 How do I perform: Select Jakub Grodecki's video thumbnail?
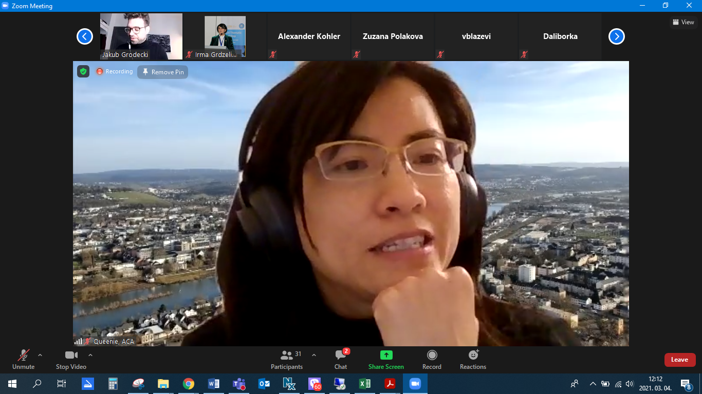(141, 36)
